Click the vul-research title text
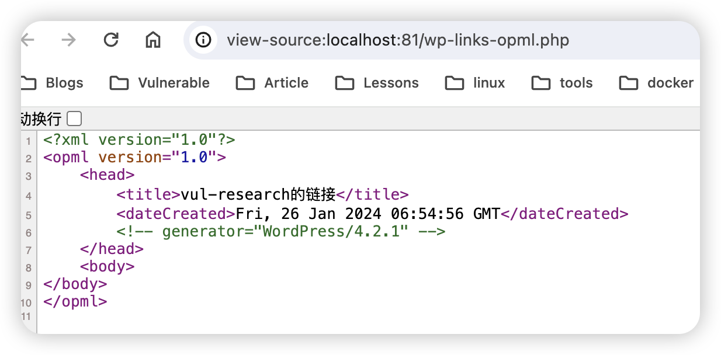This screenshot has width=721, height=355. 258,194
